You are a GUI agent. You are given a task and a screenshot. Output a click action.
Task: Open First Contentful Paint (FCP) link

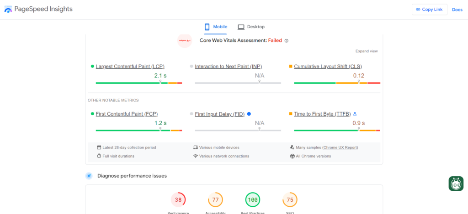127,114
